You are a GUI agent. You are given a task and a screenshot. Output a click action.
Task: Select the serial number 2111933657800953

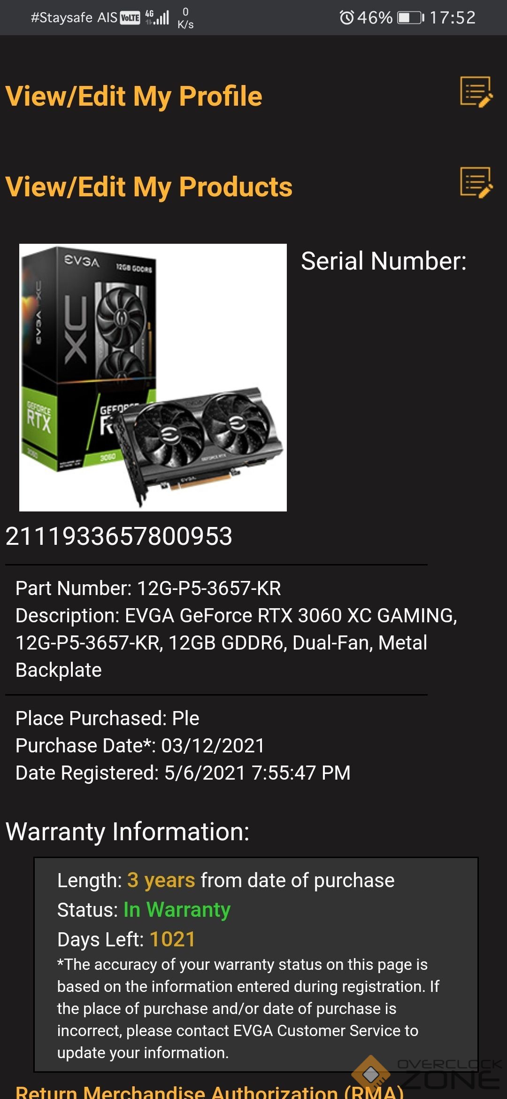(x=119, y=536)
